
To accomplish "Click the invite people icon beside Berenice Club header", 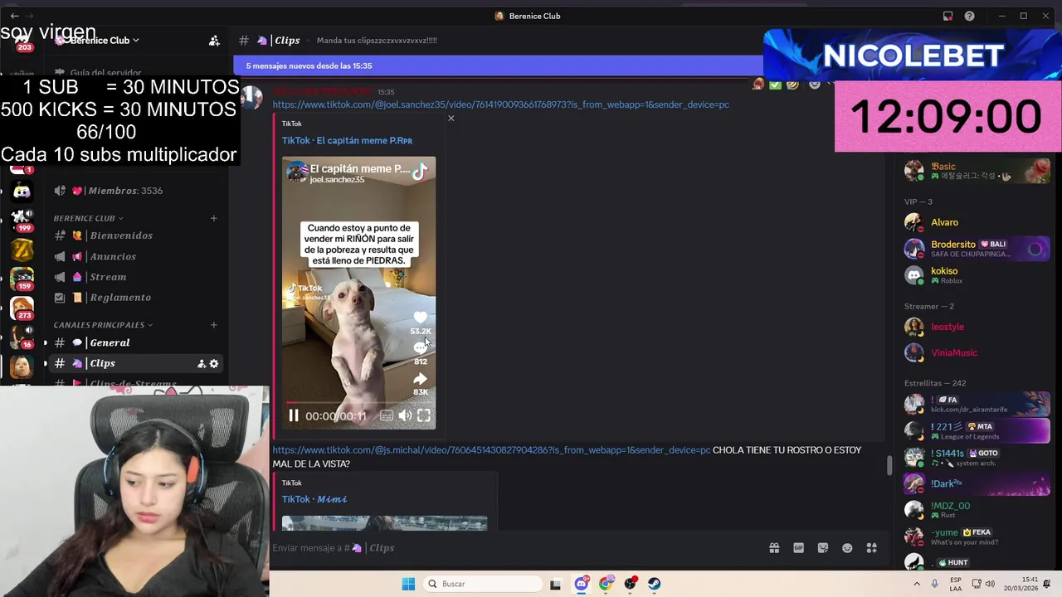I will click(214, 40).
